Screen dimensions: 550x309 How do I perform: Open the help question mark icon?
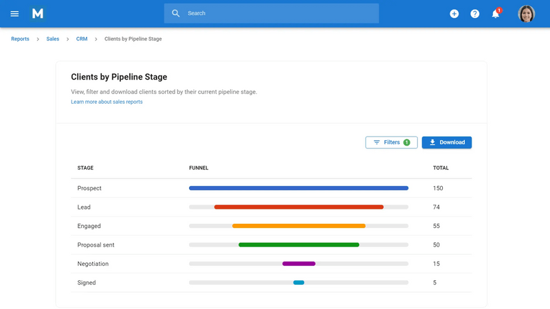[x=474, y=14]
